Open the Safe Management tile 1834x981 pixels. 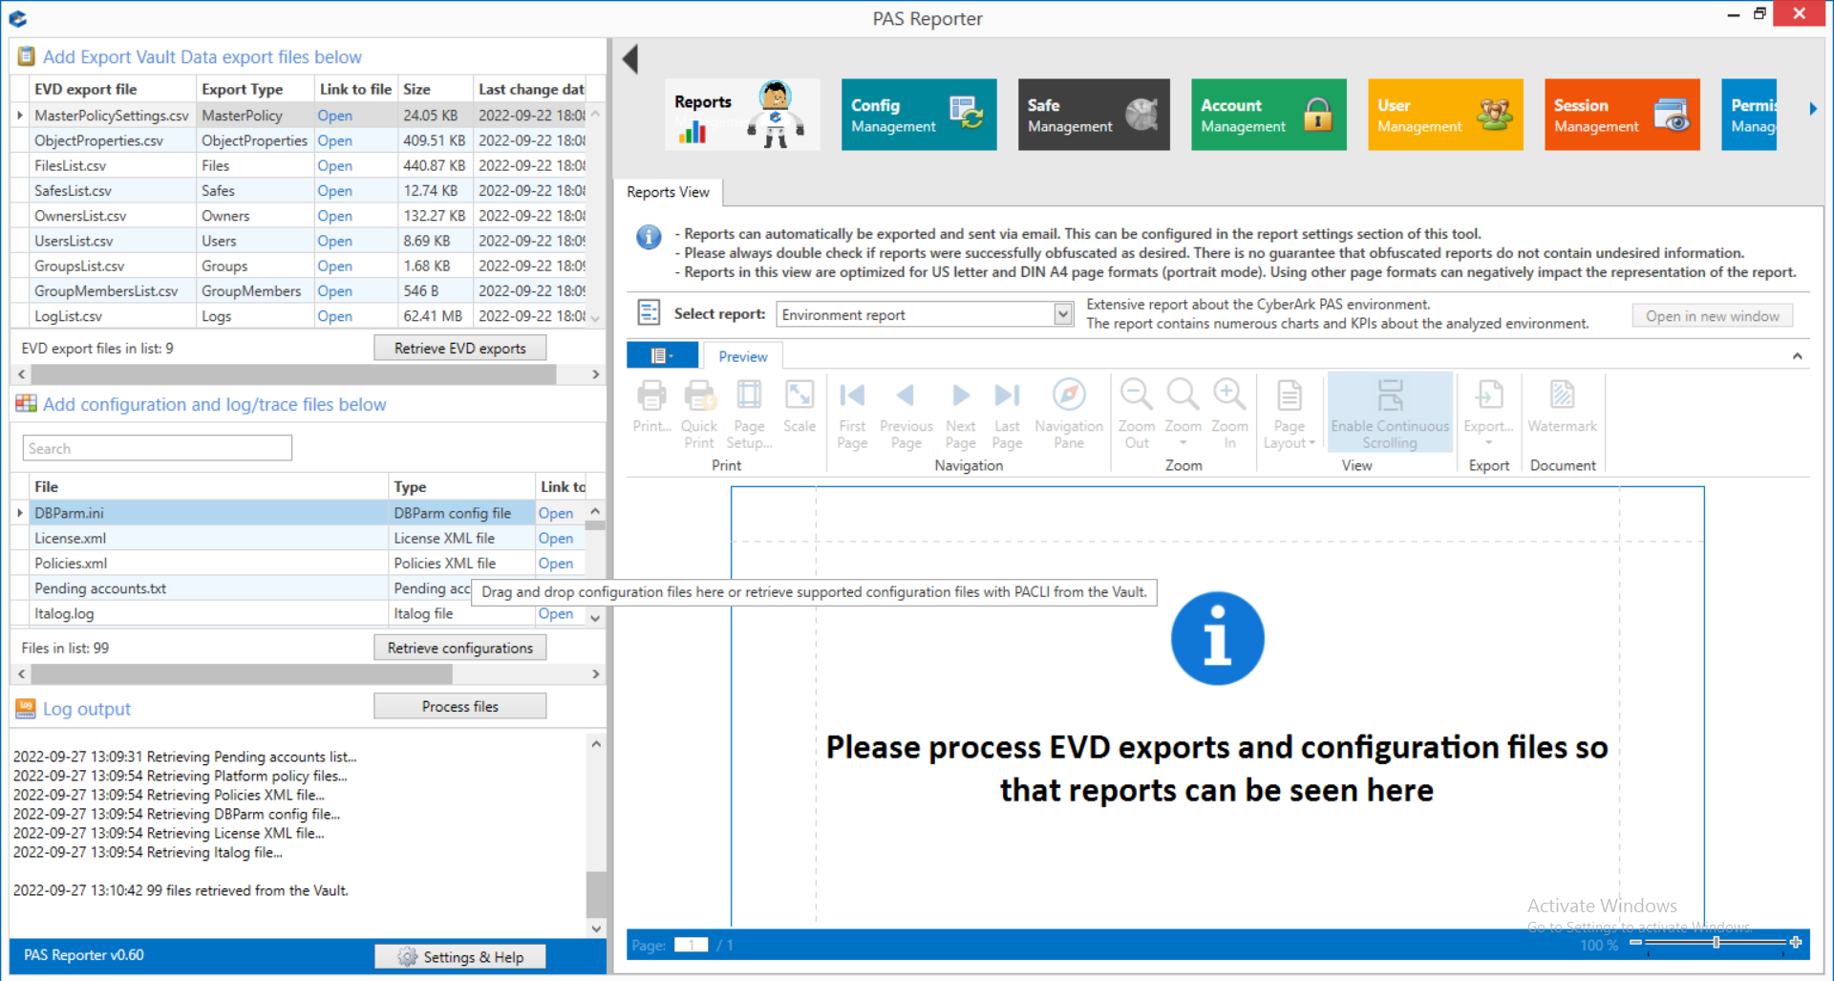pos(1094,115)
